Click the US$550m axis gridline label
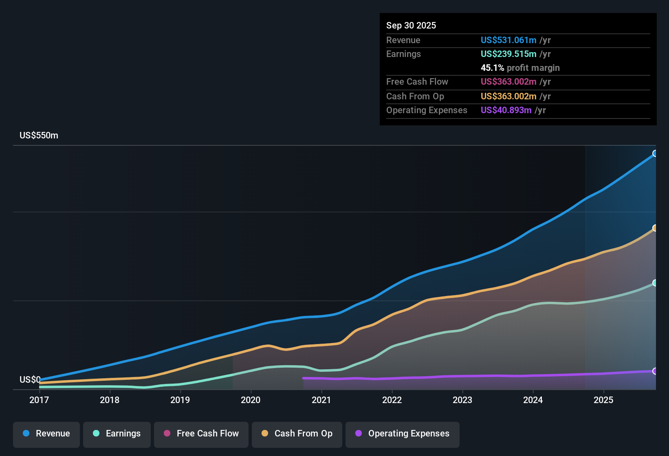 tap(39, 135)
